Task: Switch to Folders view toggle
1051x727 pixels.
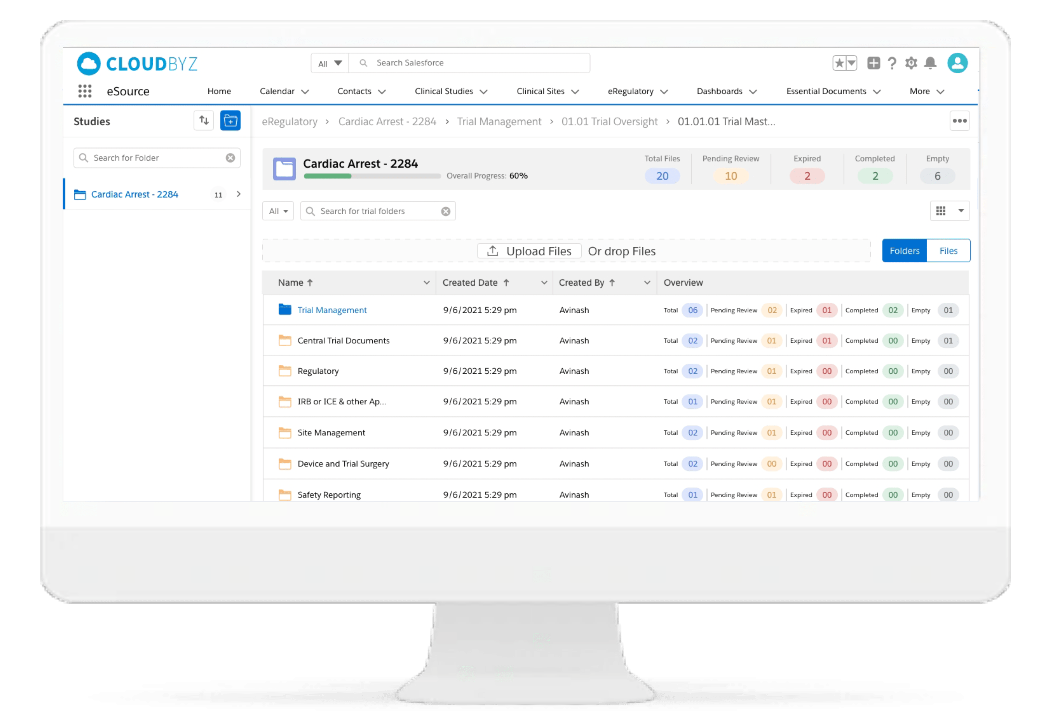Action: point(904,251)
